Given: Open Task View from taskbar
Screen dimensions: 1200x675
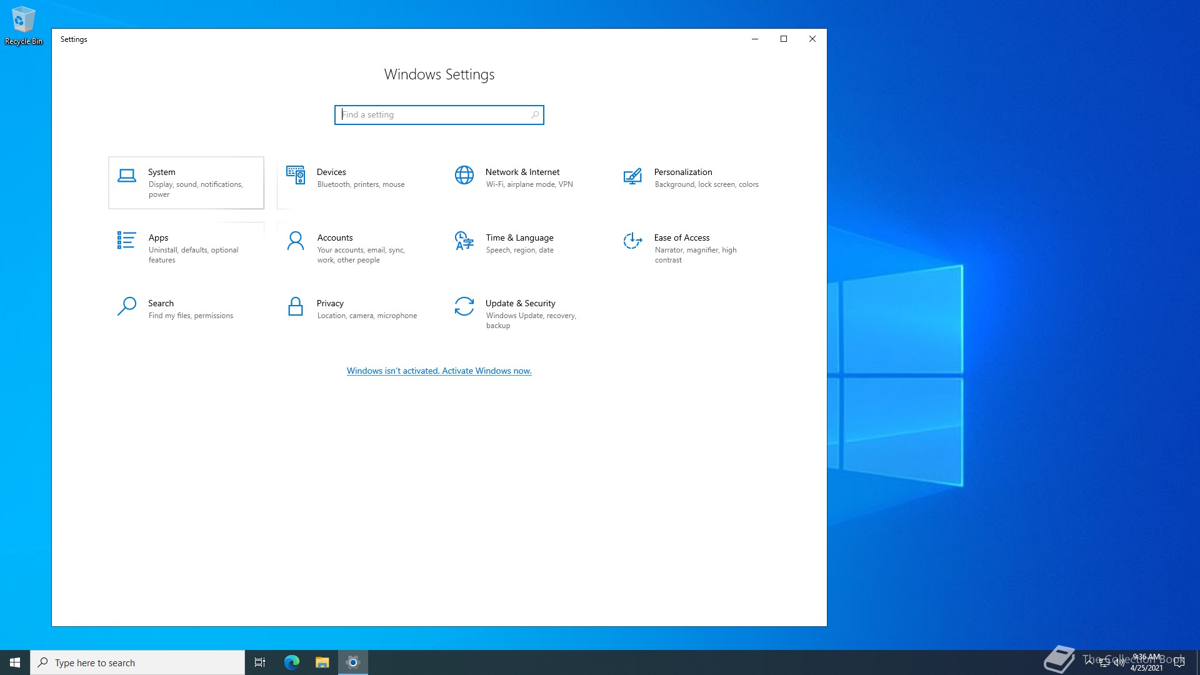Looking at the screenshot, I should [x=260, y=662].
